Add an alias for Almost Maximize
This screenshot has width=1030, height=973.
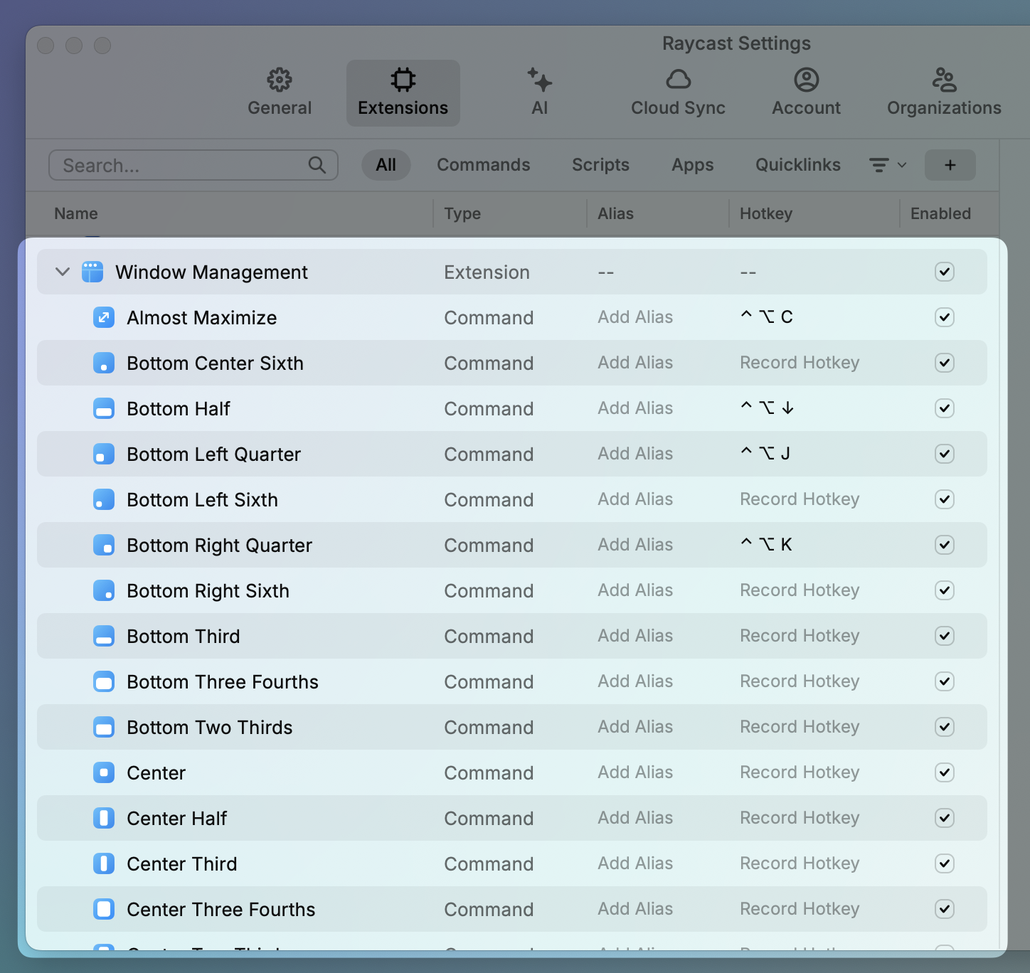[635, 317]
